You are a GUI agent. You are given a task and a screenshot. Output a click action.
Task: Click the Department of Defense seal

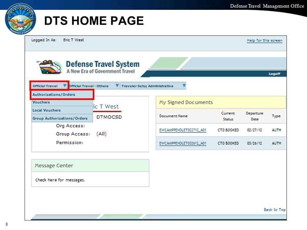(x=20, y=19)
